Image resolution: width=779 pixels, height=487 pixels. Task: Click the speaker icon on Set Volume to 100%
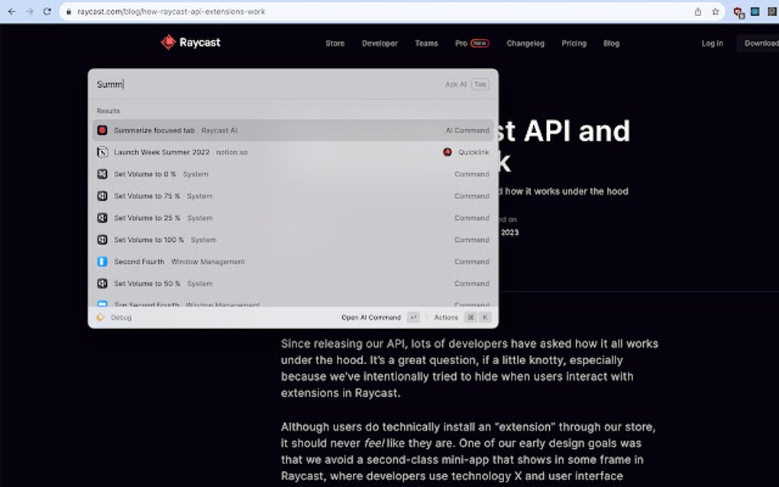coord(102,240)
